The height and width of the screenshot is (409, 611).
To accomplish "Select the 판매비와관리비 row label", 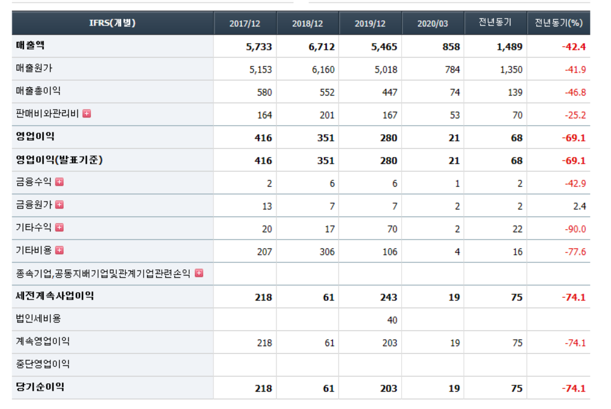I will (x=48, y=114).
